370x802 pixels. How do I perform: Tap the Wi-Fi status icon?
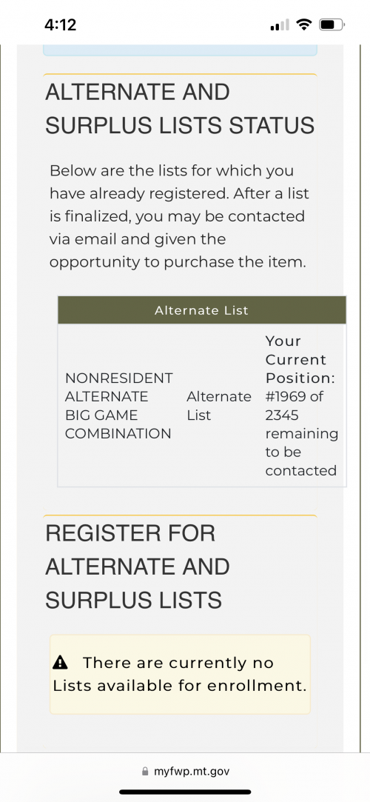[x=305, y=24]
